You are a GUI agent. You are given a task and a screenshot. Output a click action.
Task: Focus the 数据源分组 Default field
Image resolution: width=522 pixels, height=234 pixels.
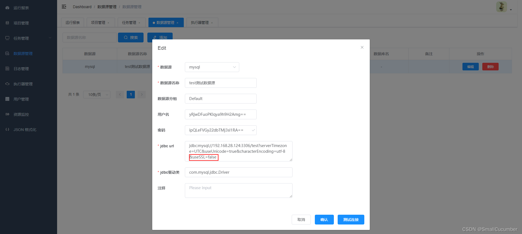(x=221, y=99)
